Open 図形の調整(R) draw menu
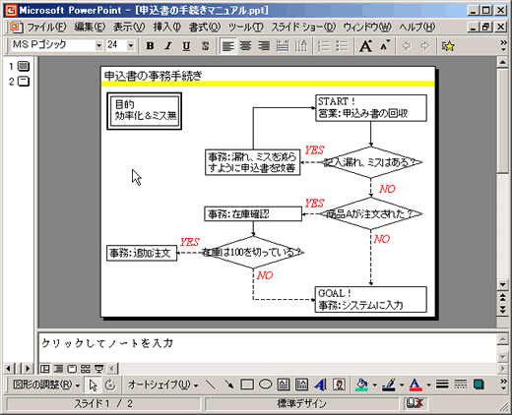Screen dimensions: 512x415 coord(46,385)
